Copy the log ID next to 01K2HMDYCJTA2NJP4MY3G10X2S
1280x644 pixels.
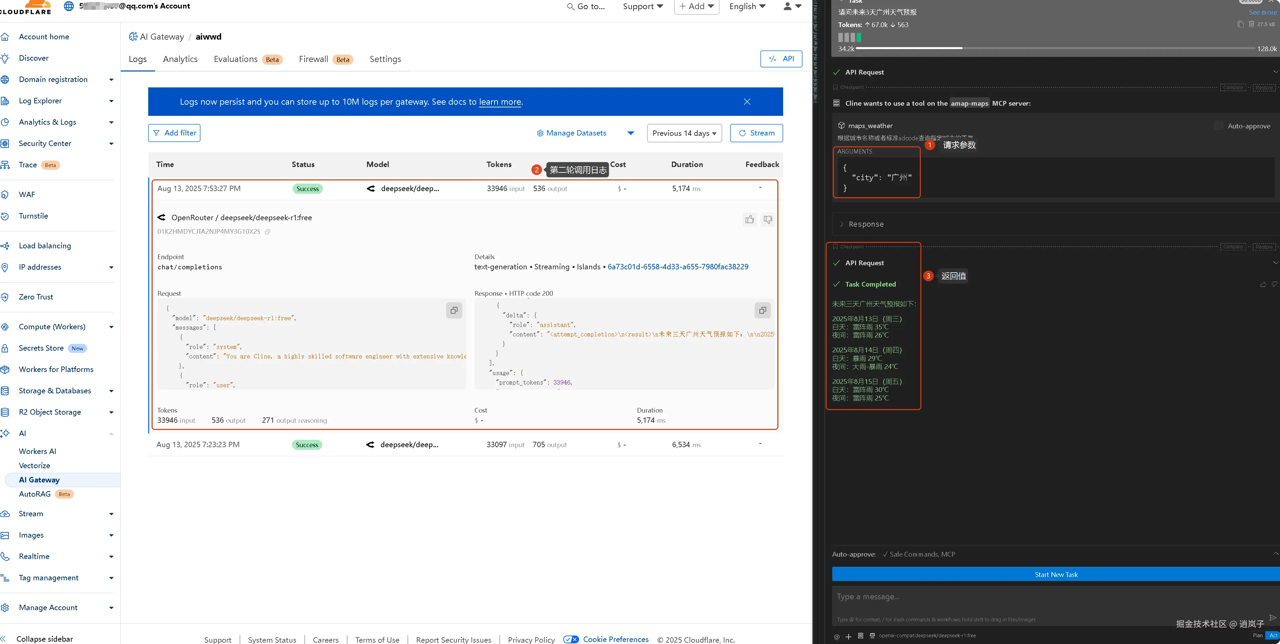coord(267,232)
